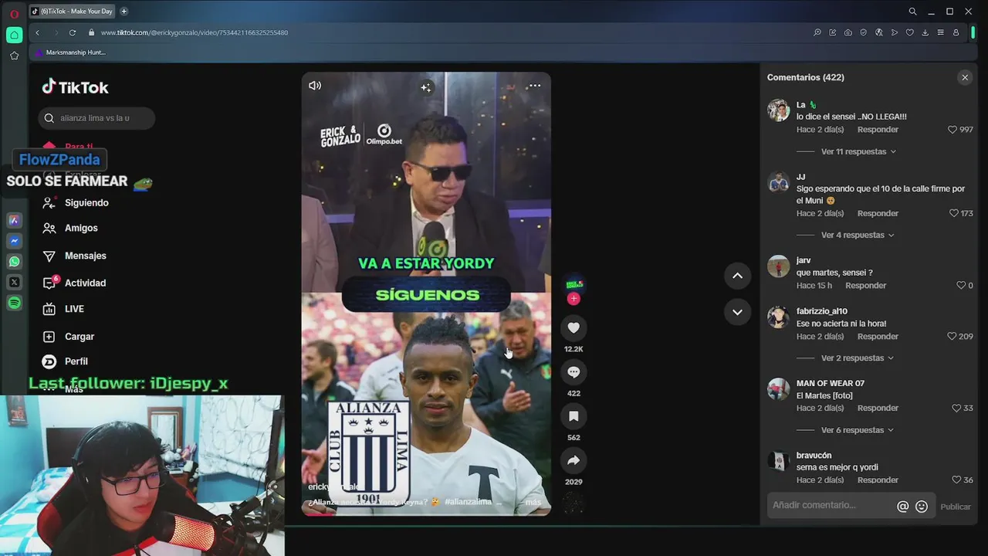Image resolution: width=988 pixels, height=556 pixels.
Task: Open a new browser tab with the plus button
Action: (x=124, y=12)
